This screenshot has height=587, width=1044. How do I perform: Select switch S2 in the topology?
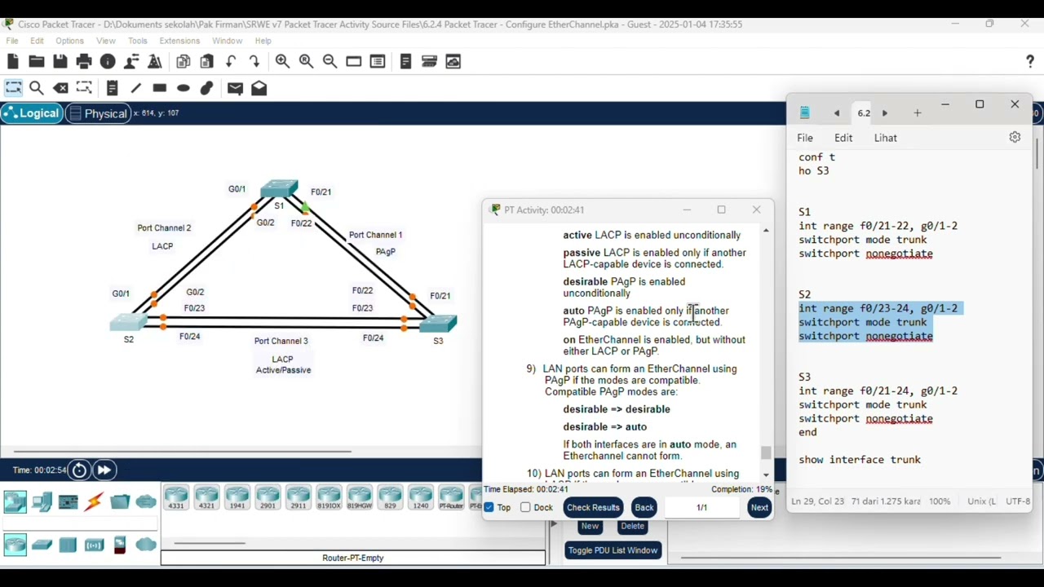coord(129,323)
